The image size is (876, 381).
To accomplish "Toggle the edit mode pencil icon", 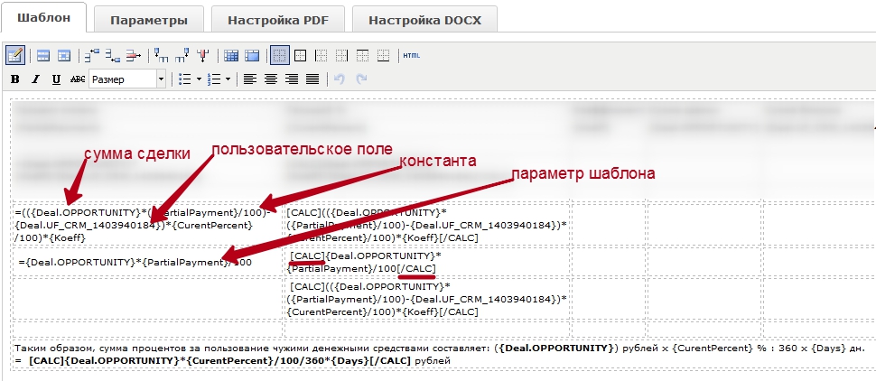I will point(14,55).
